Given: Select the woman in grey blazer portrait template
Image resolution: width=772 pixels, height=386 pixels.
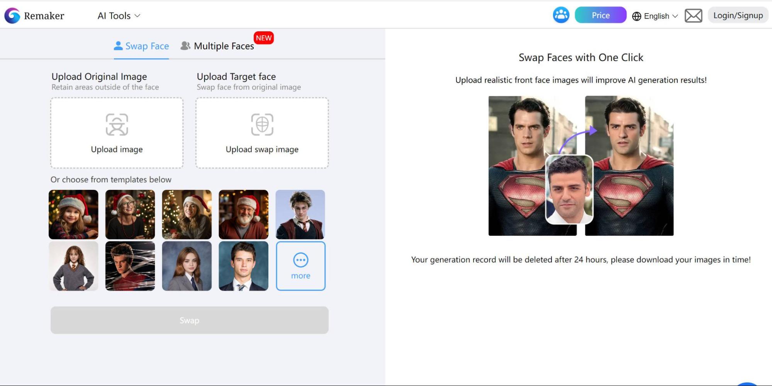Looking at the screenshot, I should pos(187,266).
